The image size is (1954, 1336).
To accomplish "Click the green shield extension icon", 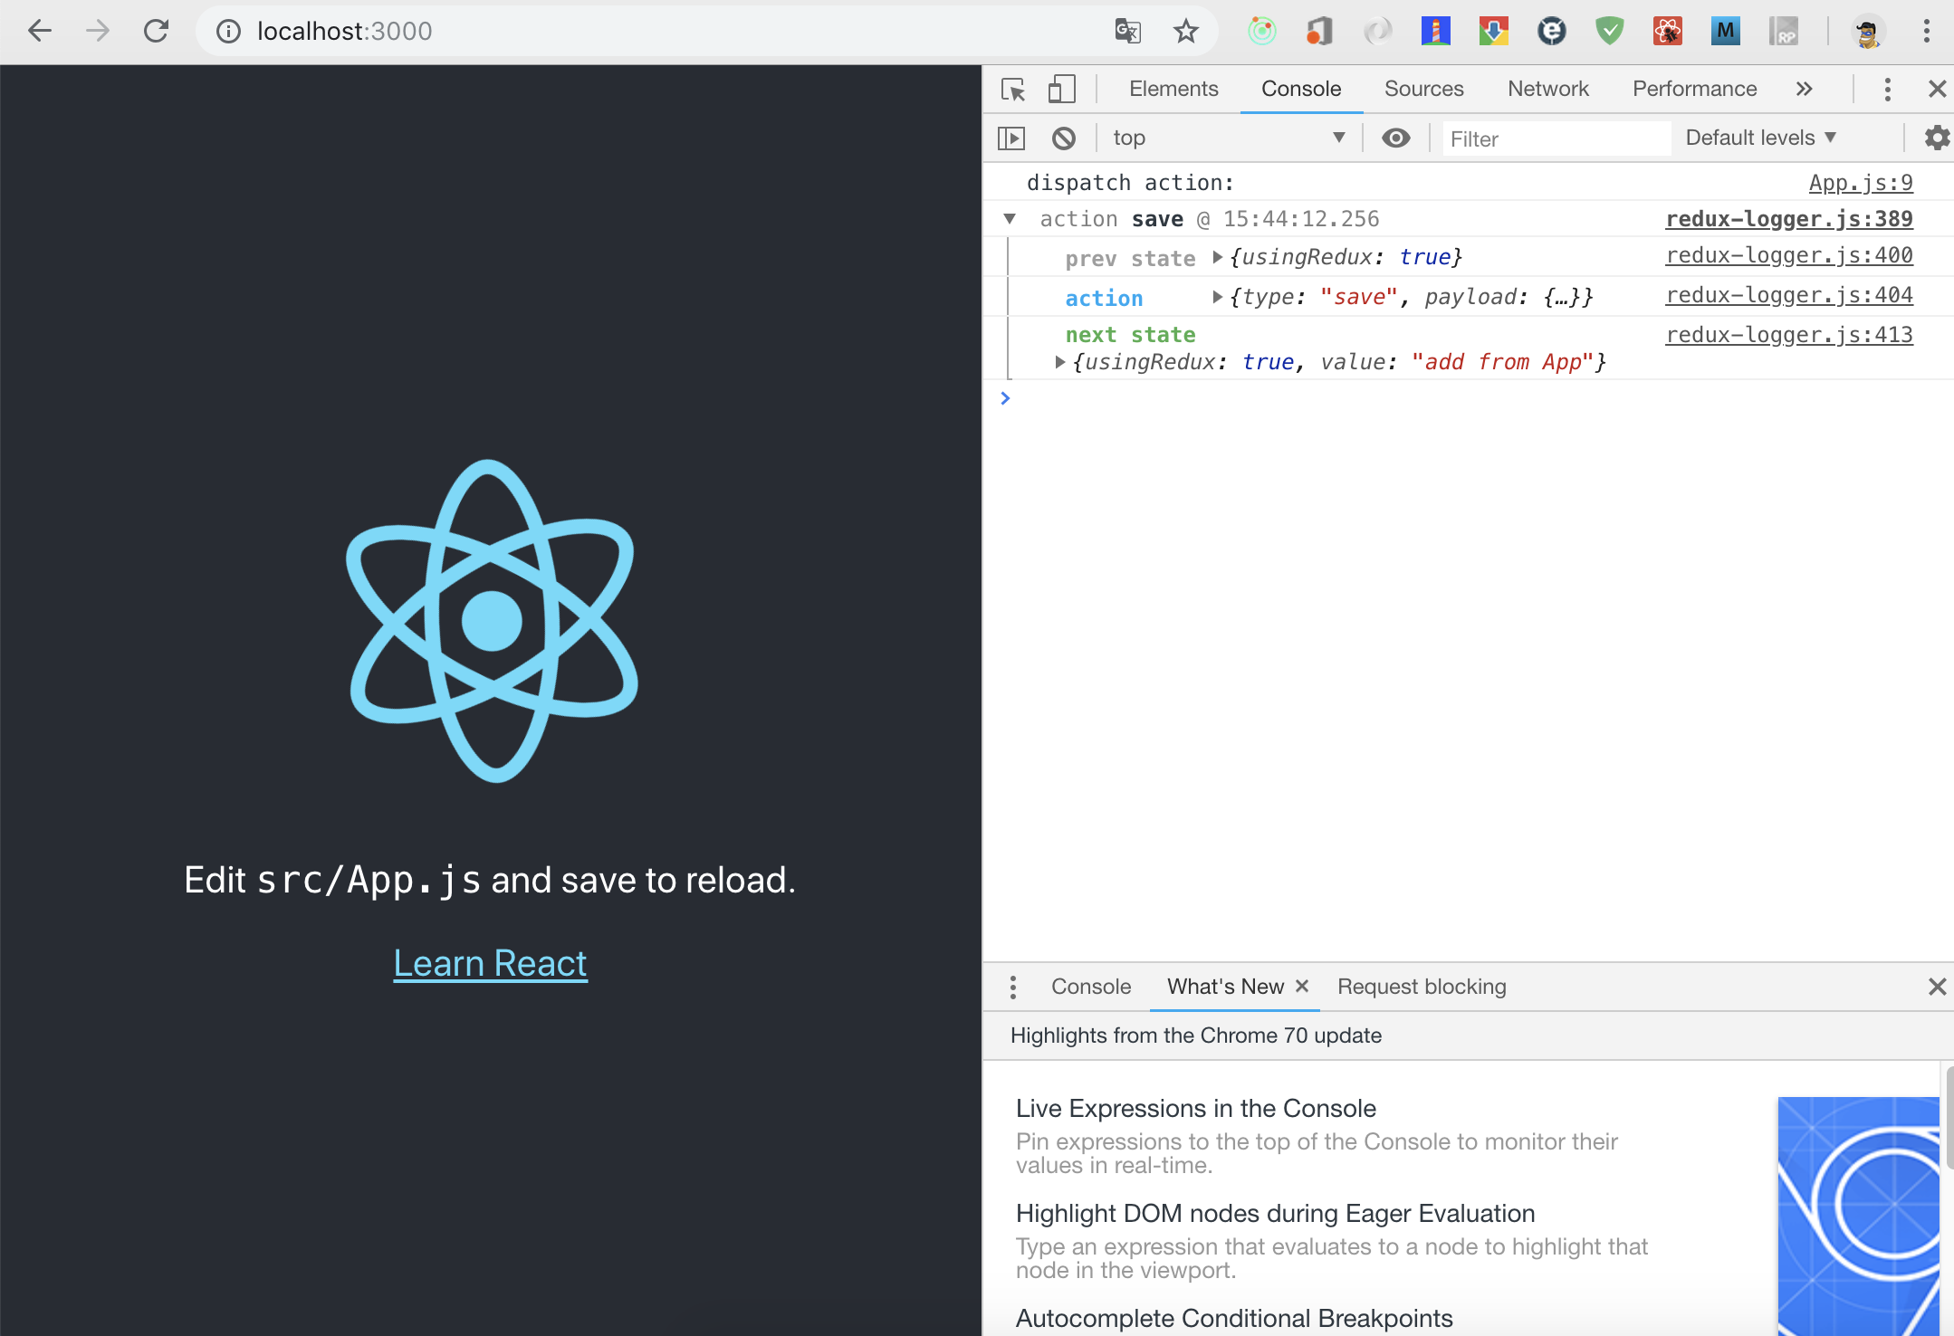I will 1609,32.
